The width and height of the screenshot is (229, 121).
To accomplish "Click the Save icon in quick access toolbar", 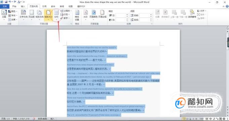I will [x=6, y=2].
